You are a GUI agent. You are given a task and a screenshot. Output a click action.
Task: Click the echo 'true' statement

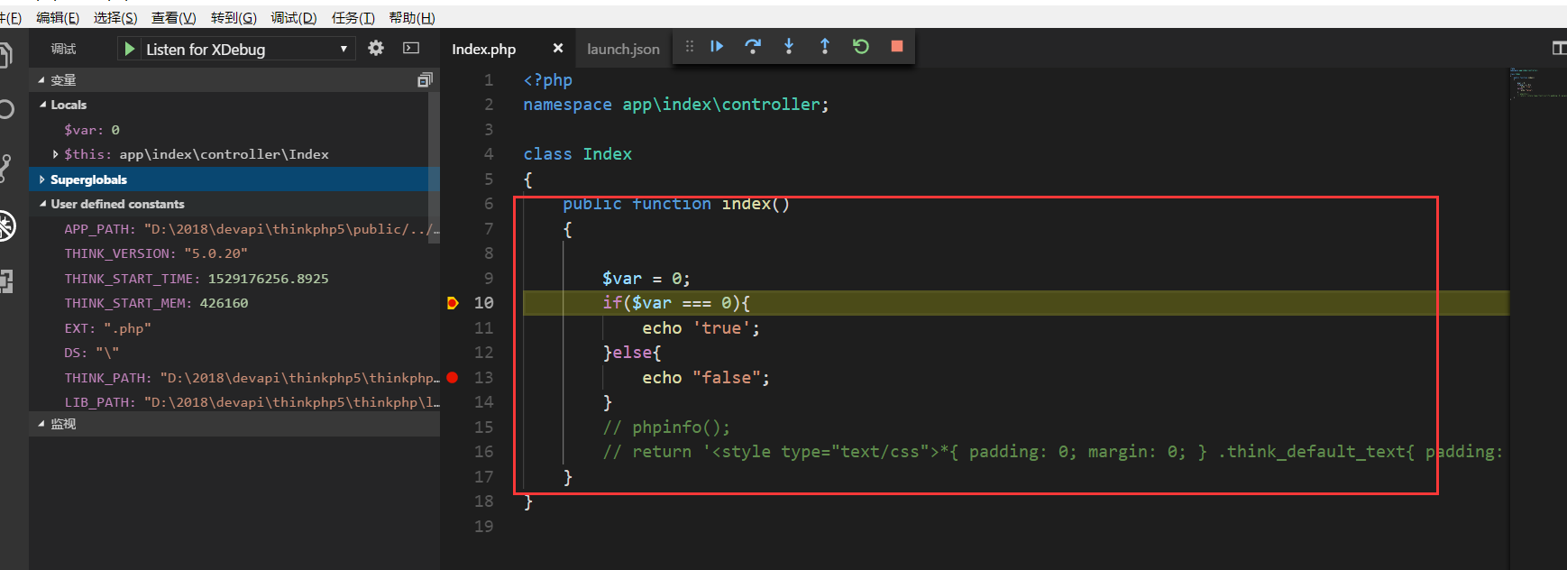(x=701, y=328)
